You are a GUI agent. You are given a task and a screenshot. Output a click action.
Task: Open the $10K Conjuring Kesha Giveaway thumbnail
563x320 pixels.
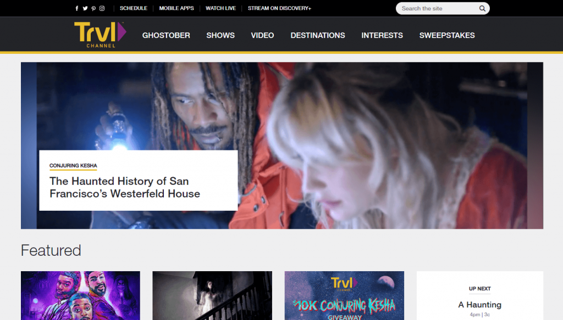(344, 296)
